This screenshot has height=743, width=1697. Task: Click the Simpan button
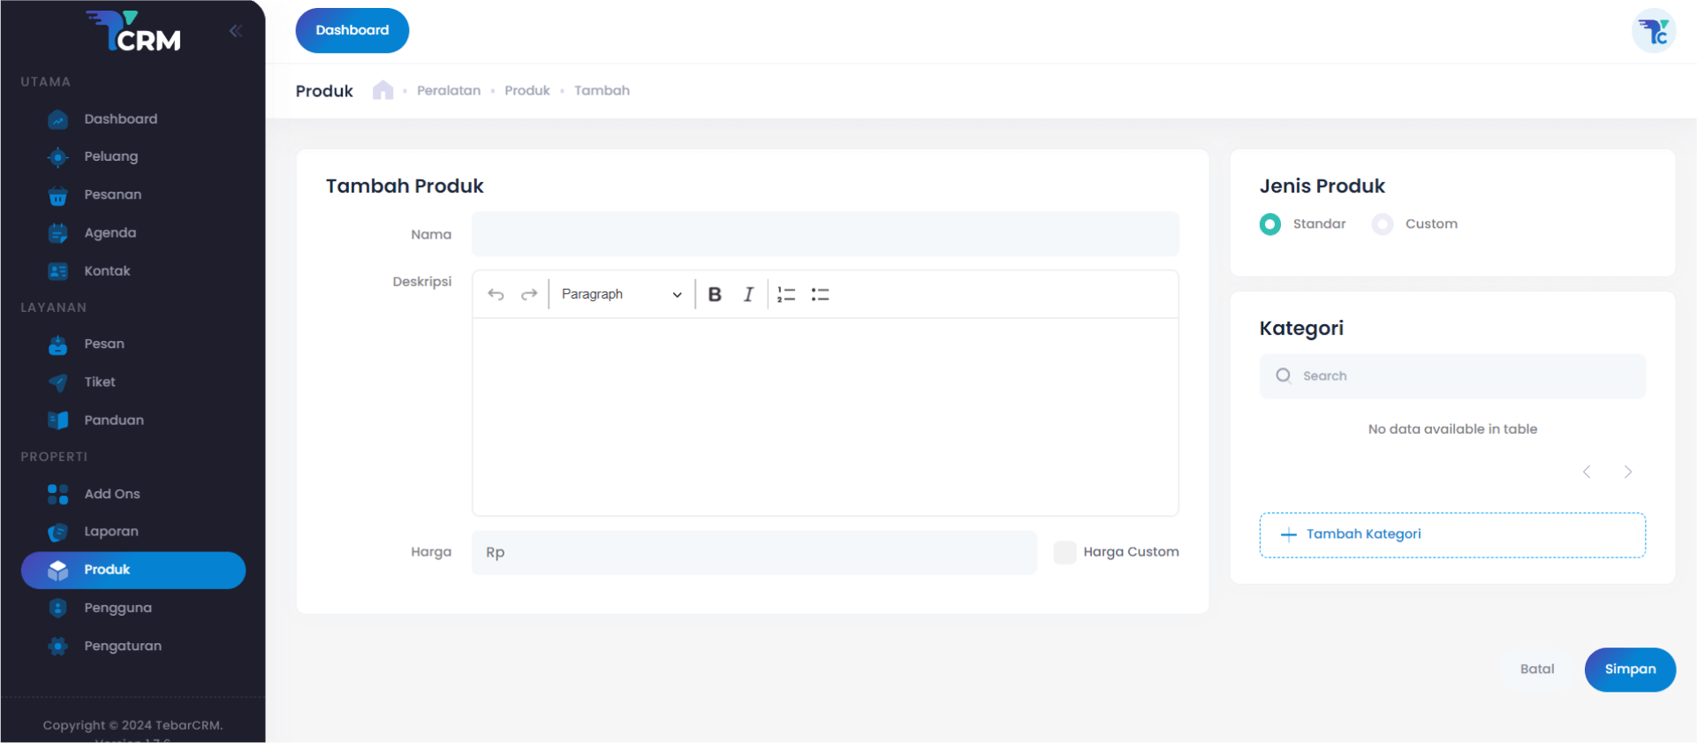[1629, 670]
